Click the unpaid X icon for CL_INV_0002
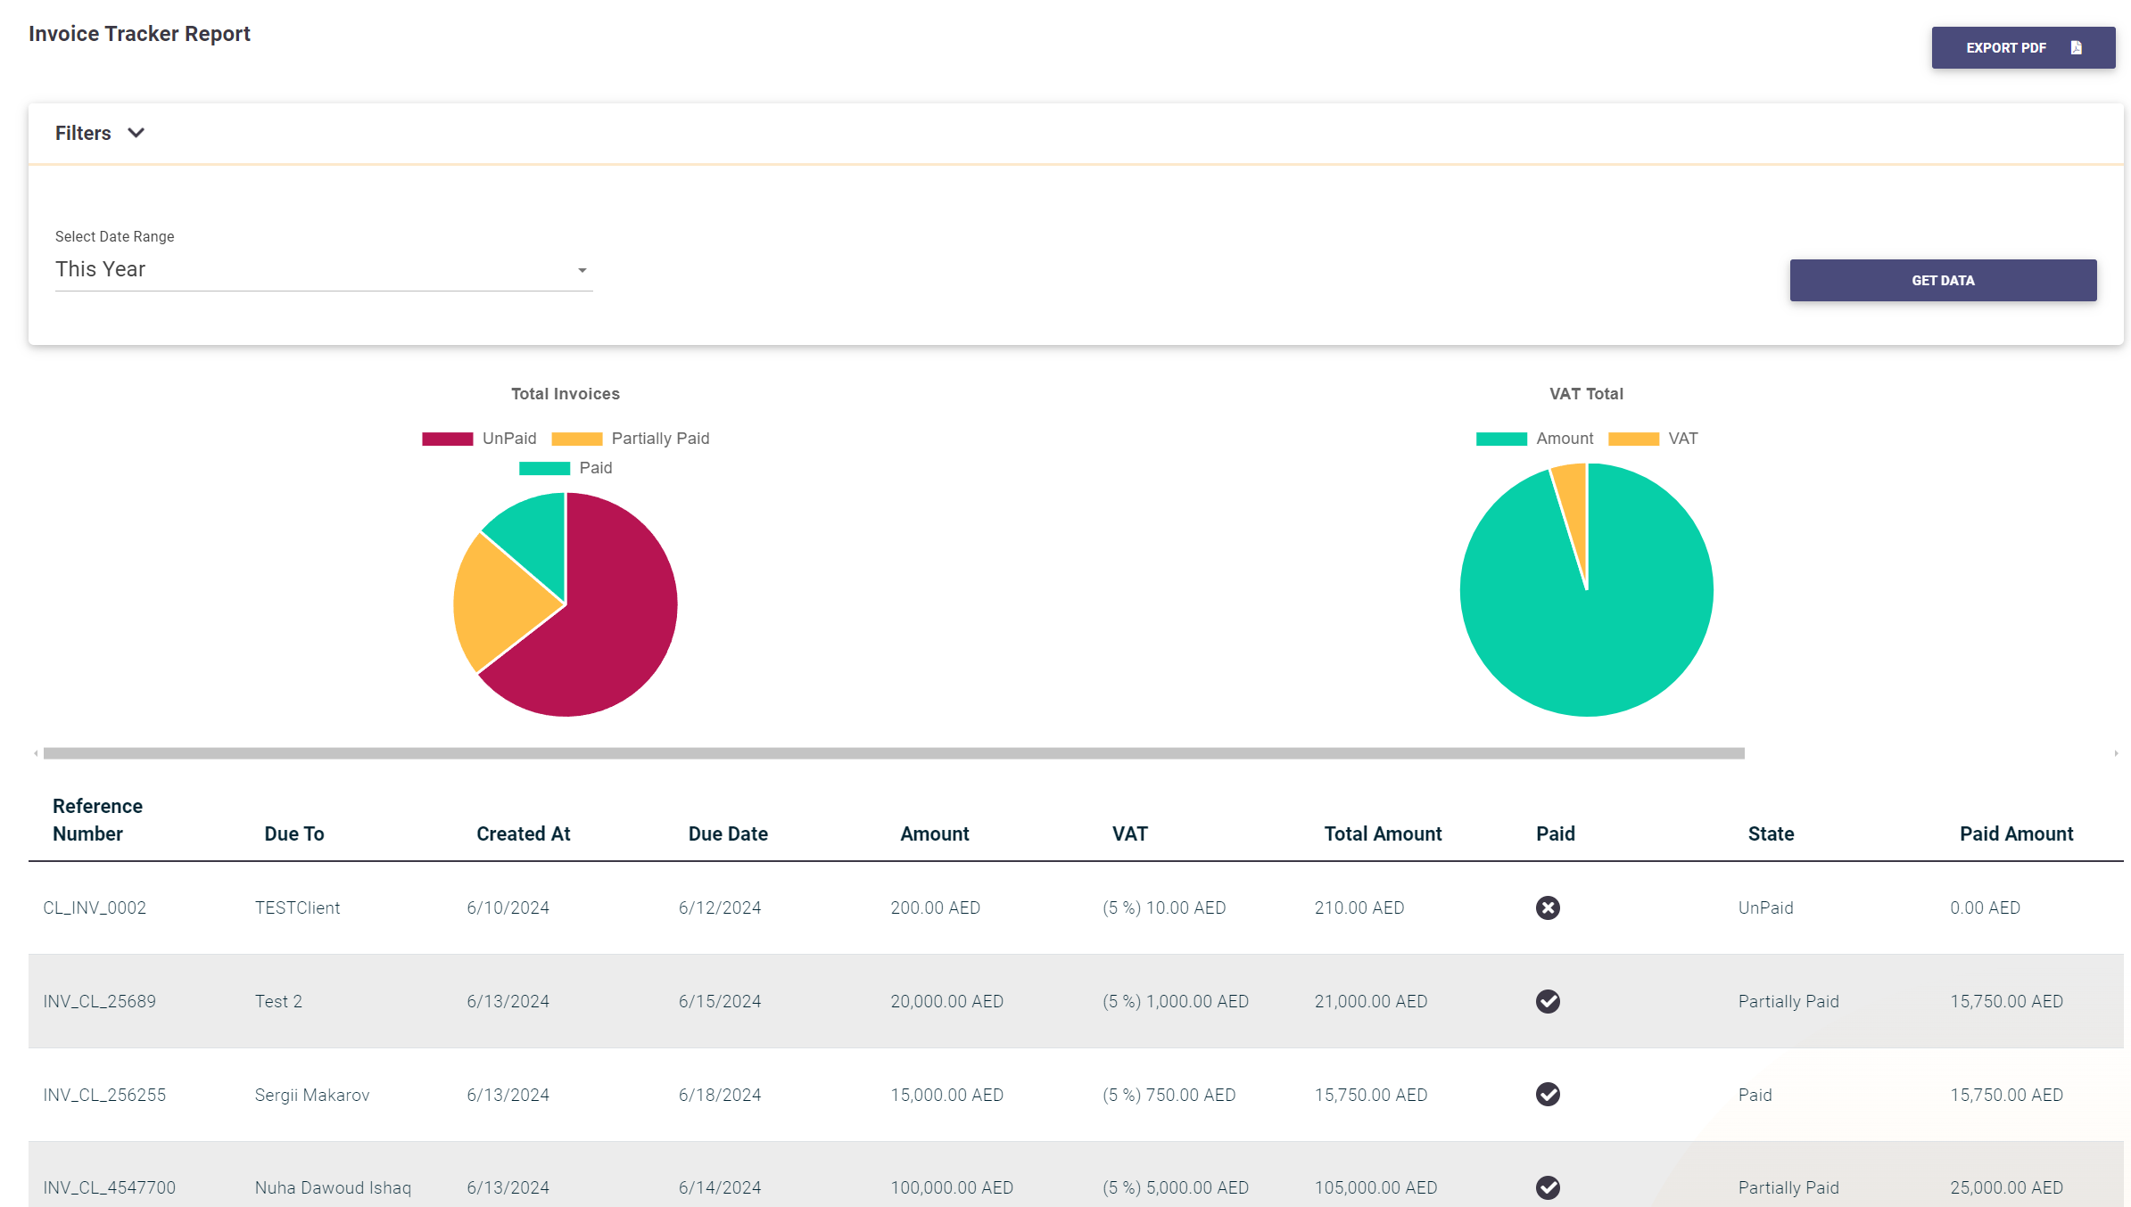The height and width of the screenshot is (1207, 2131). click(1548, 907)
